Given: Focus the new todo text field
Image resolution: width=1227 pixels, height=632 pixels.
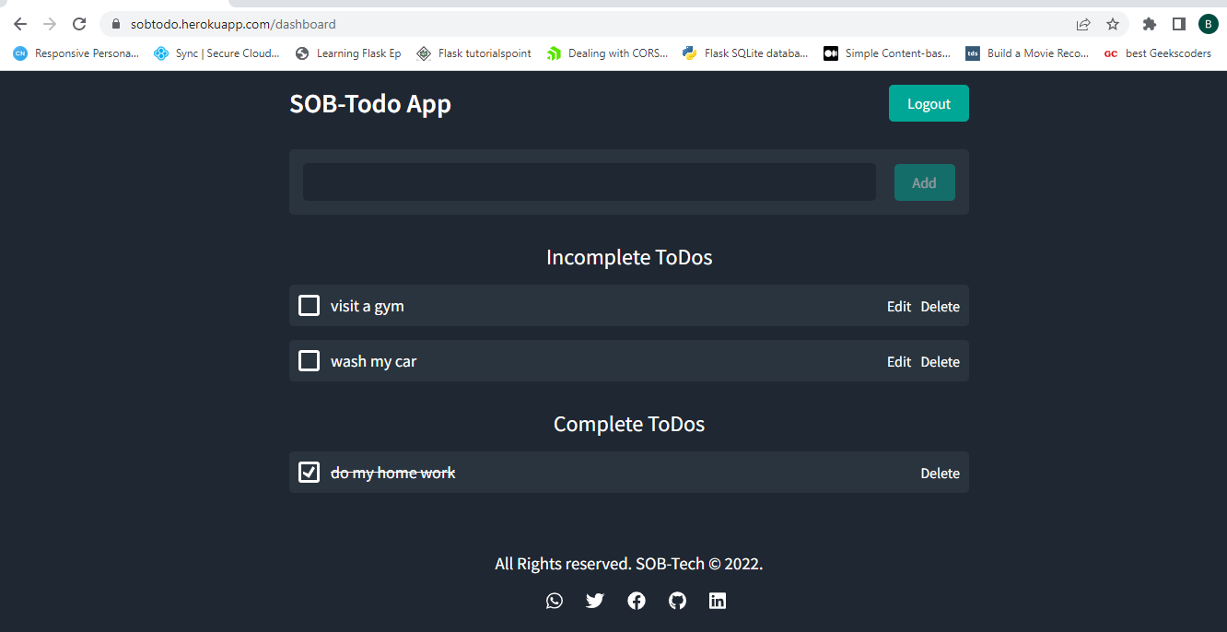Looking at the screenshot, I should (x=590, y=182).
